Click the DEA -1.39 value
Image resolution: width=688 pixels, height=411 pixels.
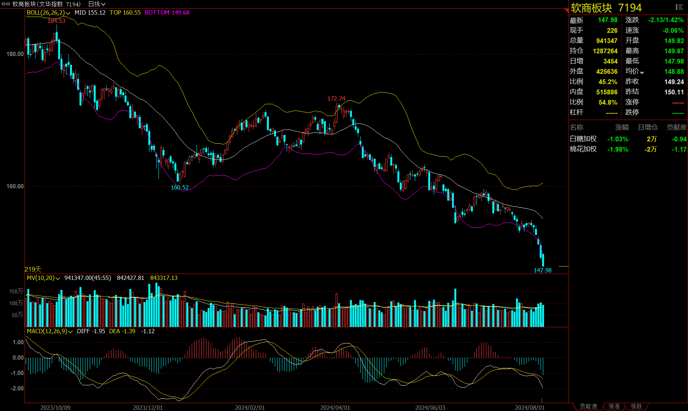click(122, 331)
